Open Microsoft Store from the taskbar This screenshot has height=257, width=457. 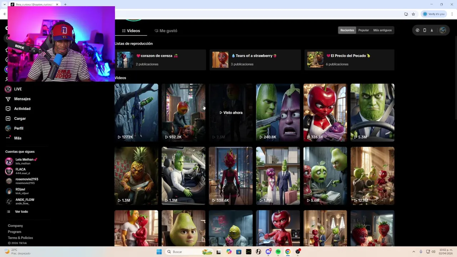tap(238, 252)
